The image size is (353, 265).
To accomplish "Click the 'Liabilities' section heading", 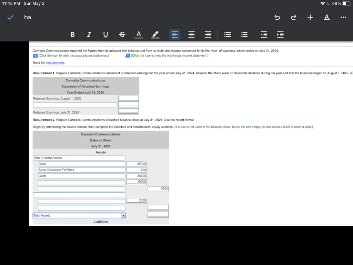I will point(101,222).
